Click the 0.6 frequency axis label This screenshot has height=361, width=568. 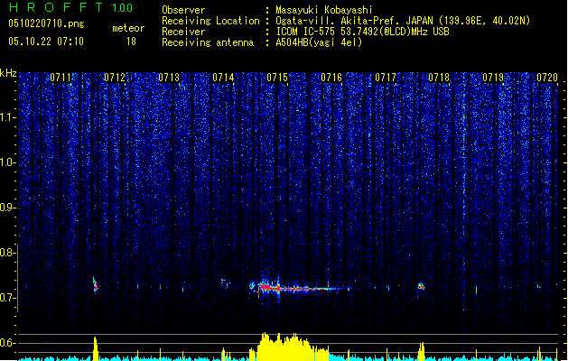[x=8, y=343]
